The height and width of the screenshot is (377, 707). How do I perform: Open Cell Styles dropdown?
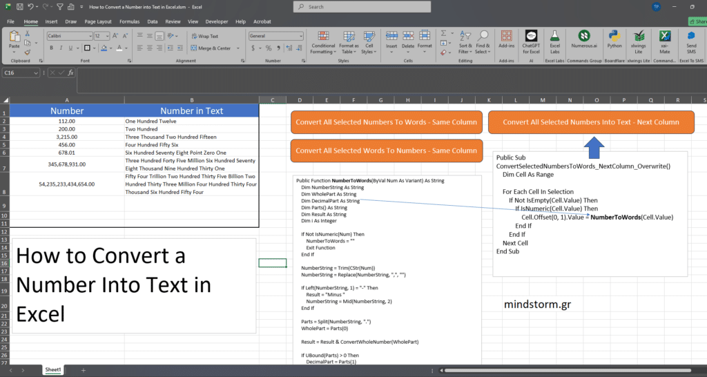click(369, 42)
